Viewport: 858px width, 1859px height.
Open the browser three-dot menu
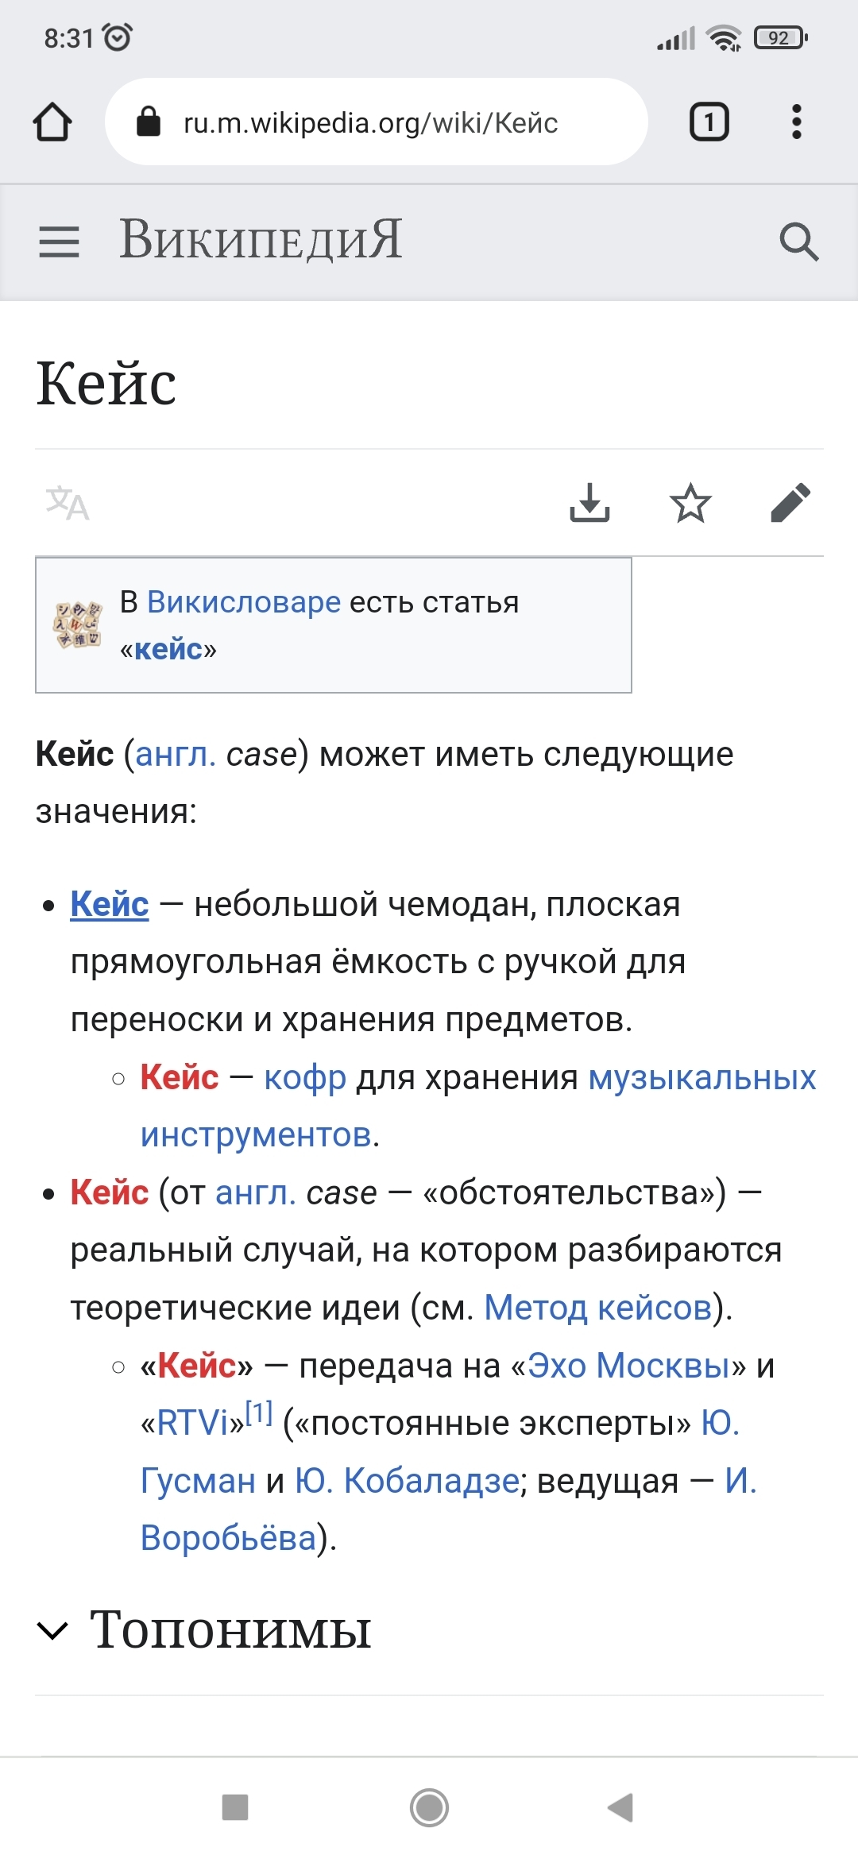click(x=796, y=122)
